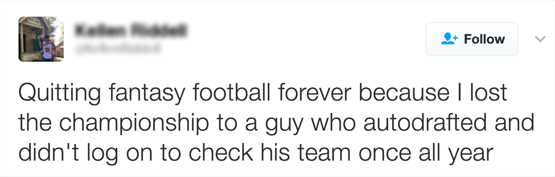This screenshot has height=177, width=555.
Task: Open the tweet author's avatar photo
Action: pyautogui.click(x=41, y=39)
